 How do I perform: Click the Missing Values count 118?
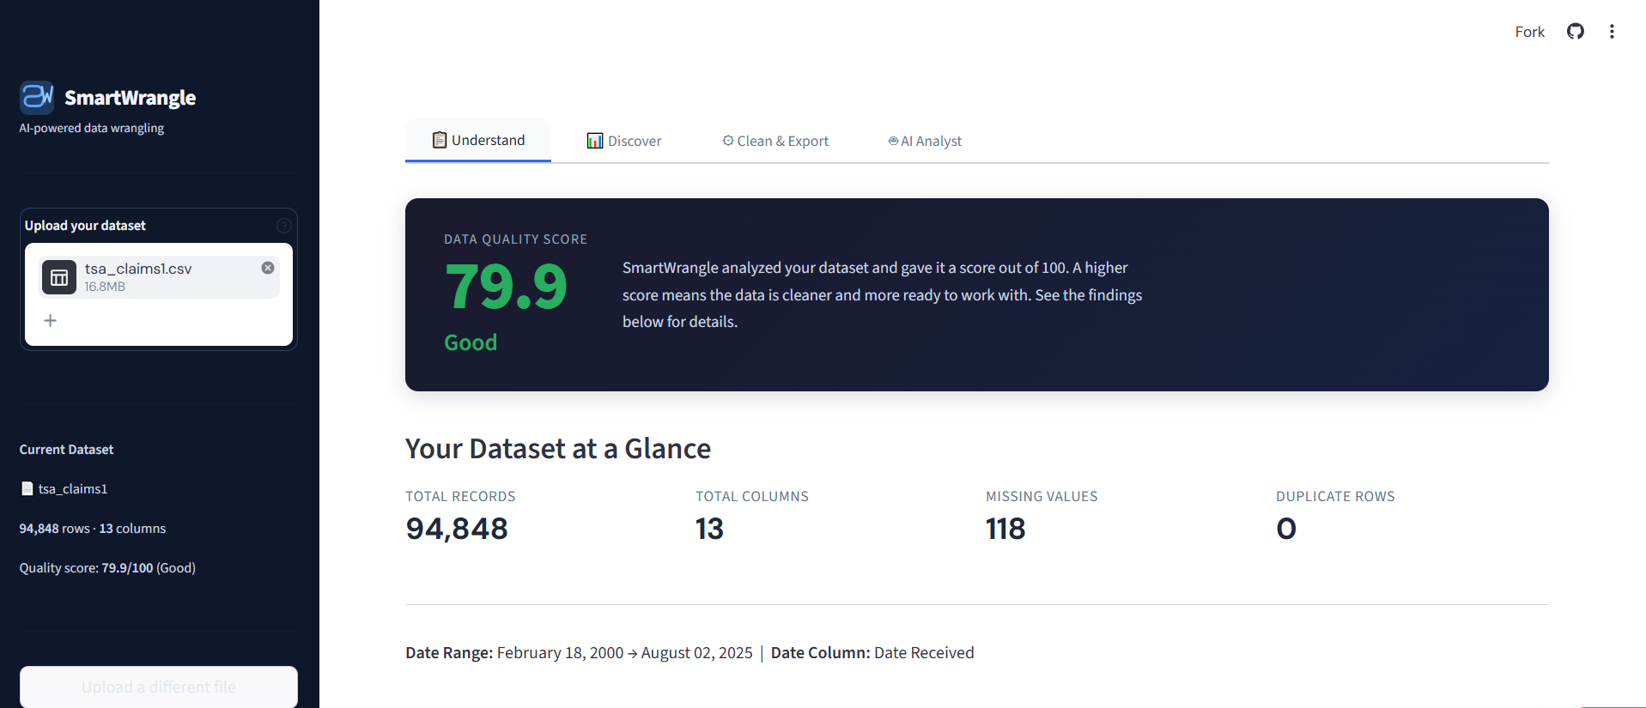[x=1005, y=529]
